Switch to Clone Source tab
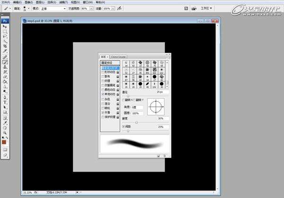 [118, 57]
